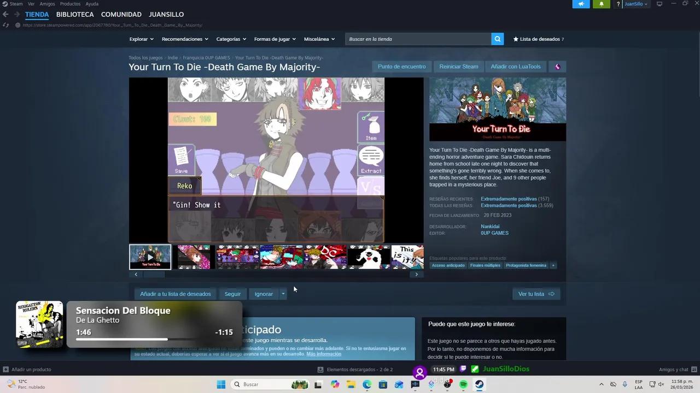Click the Steam logo in menu bar

[x=4, y=4]
